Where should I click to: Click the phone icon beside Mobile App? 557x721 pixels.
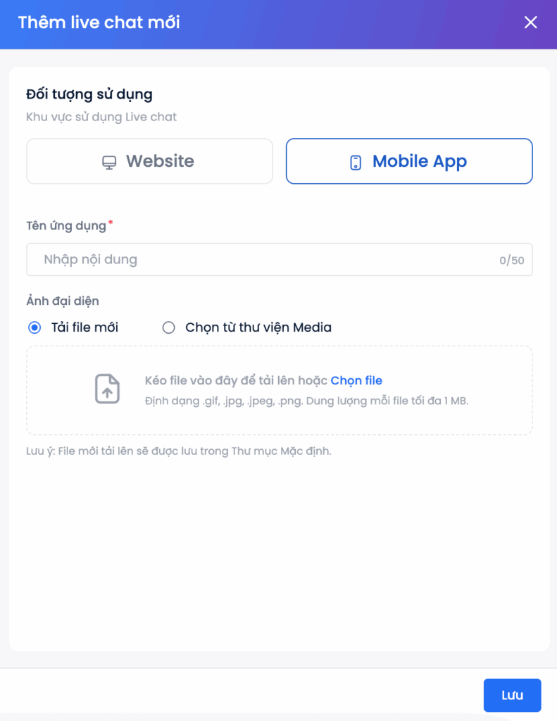pyautogui.click(x=356, y=163)
